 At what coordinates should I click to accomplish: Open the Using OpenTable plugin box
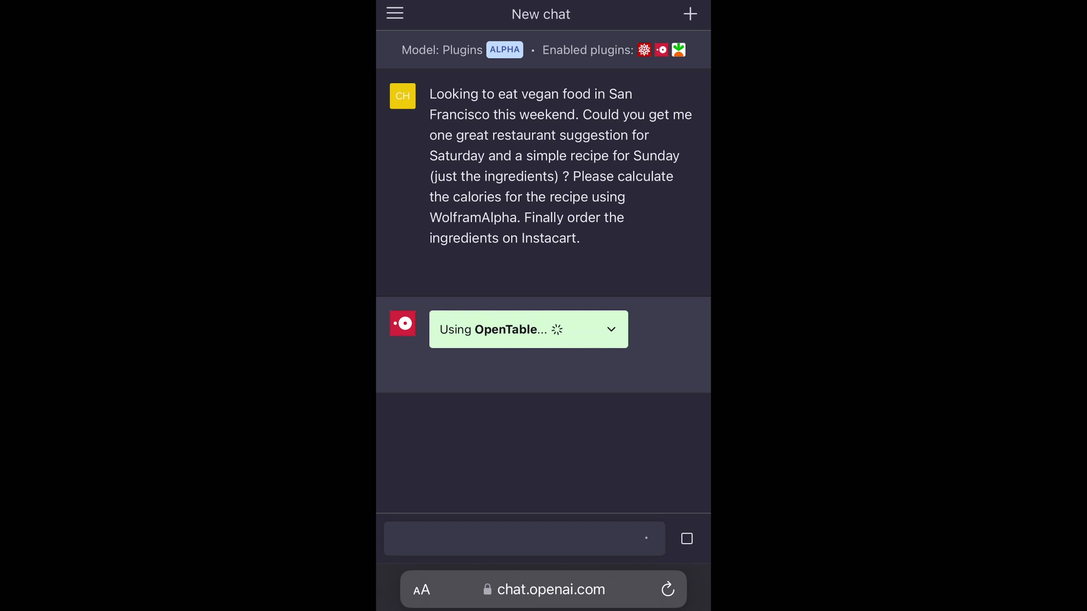528,329
